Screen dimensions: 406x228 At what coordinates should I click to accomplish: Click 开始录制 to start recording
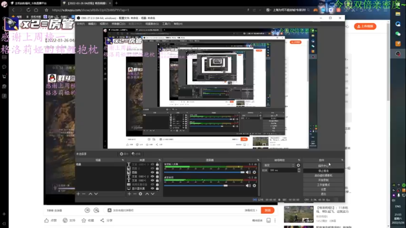pyautogui.click(x=323, y=180)
